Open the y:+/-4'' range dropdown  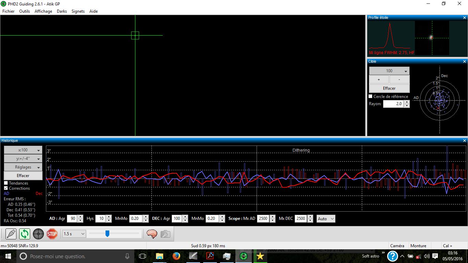23,159
